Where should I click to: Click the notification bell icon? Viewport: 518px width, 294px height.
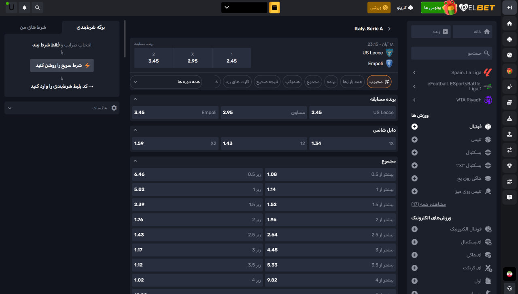click(24, 7)
